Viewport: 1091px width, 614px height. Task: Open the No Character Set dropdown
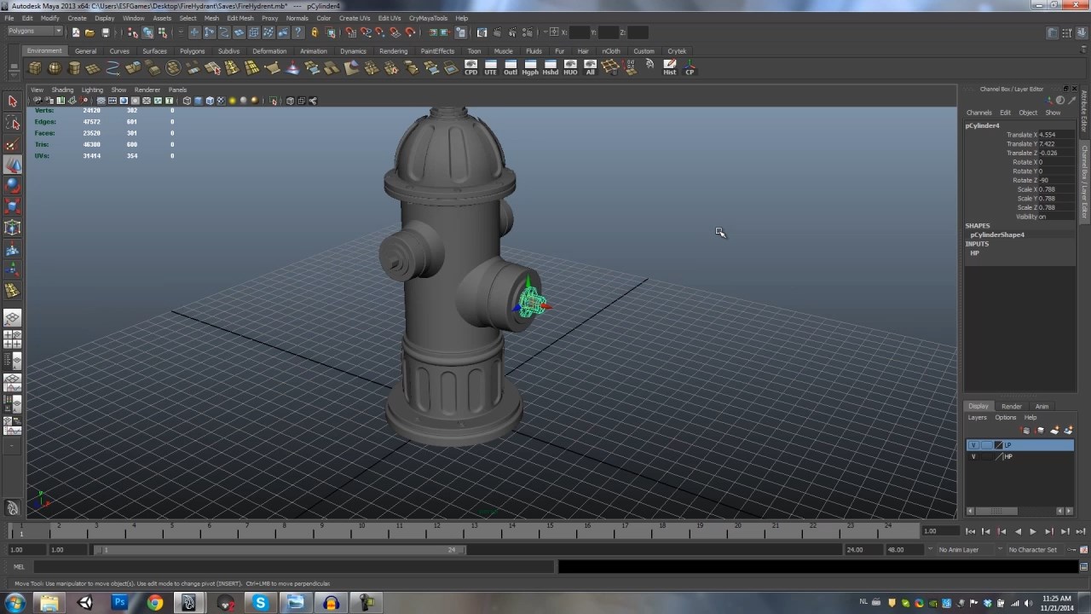[x=1033, y=550]
